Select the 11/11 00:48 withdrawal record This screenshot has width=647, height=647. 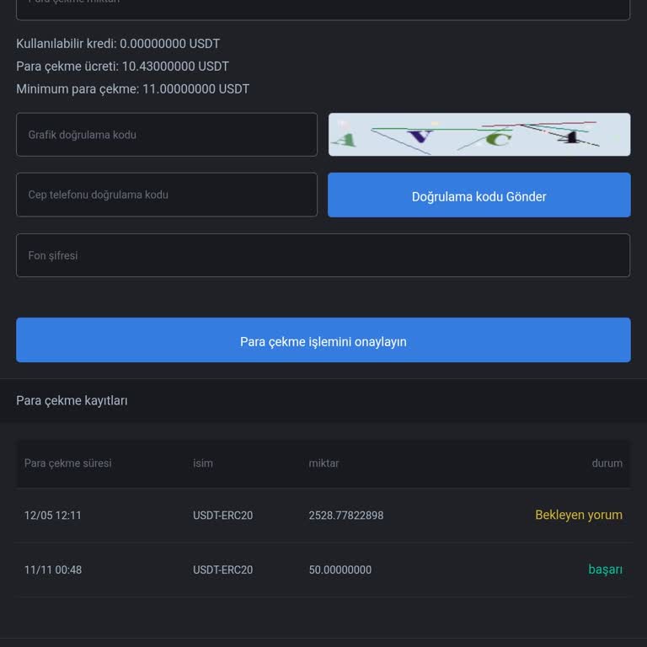pos(53,570)
